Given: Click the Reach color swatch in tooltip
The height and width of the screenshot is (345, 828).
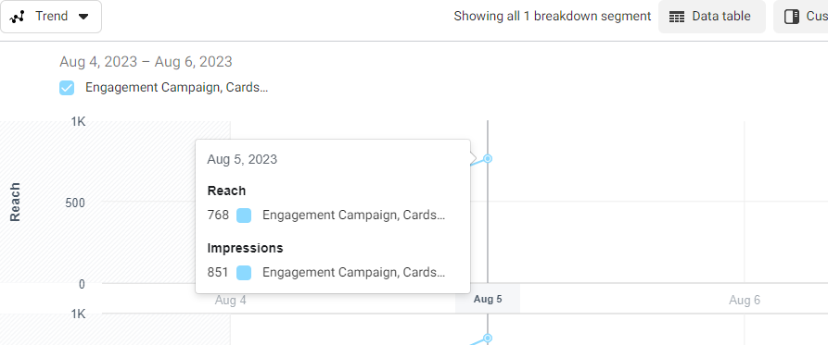Looking at the screenshot, I should (244, 216).
